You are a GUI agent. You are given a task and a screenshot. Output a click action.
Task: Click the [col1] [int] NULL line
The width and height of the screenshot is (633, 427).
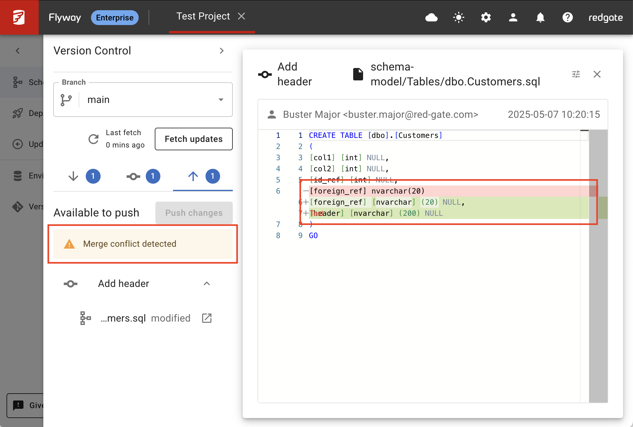pos(349,158)
